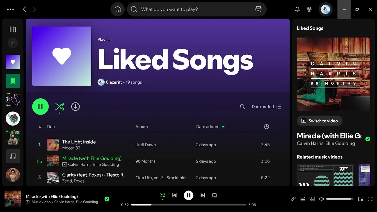Open the bottom artist avatar in sidebar
The height and width of the screenshot is (212, 377).
[x=13, y=175]
